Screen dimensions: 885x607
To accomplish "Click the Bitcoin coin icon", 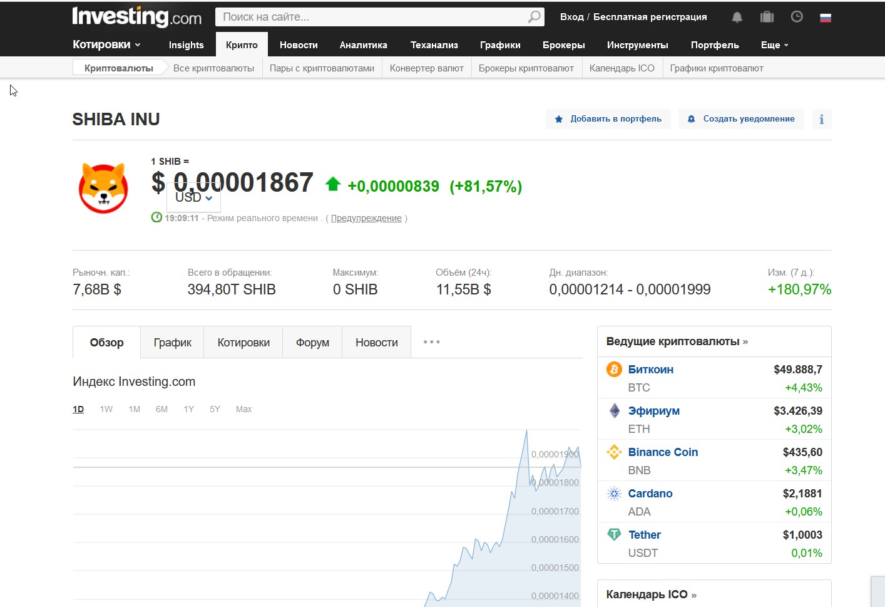I will pyautogui.click(x=614, y=370).
